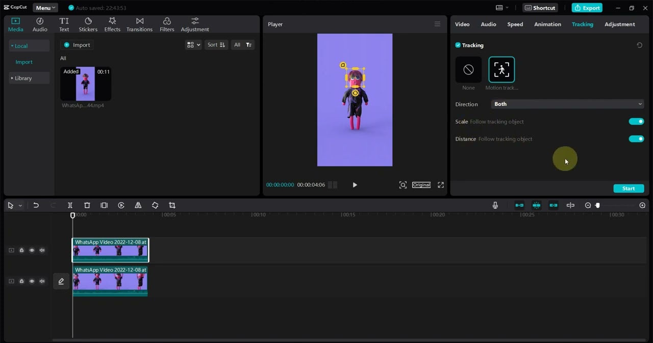Export the project

coord(587,8)
